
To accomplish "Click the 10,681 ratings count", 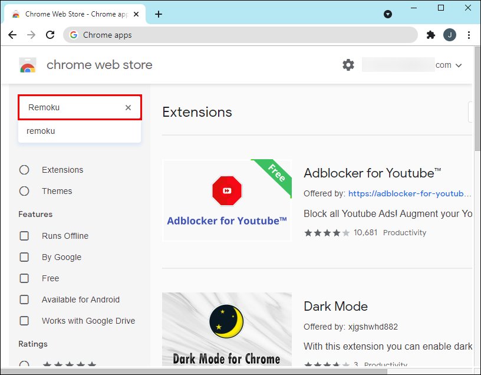I will pyautogui.click(x=365, y=233).
